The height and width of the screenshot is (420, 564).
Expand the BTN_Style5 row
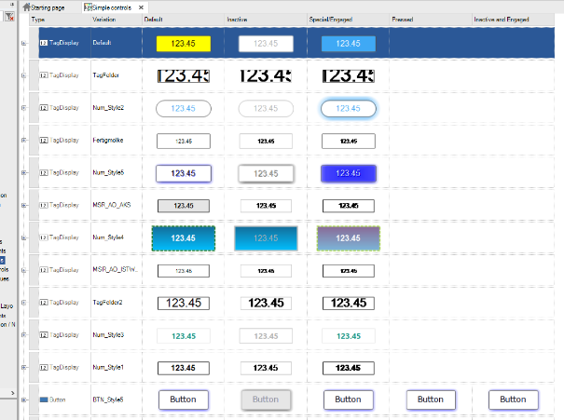(x=23, y=400)
